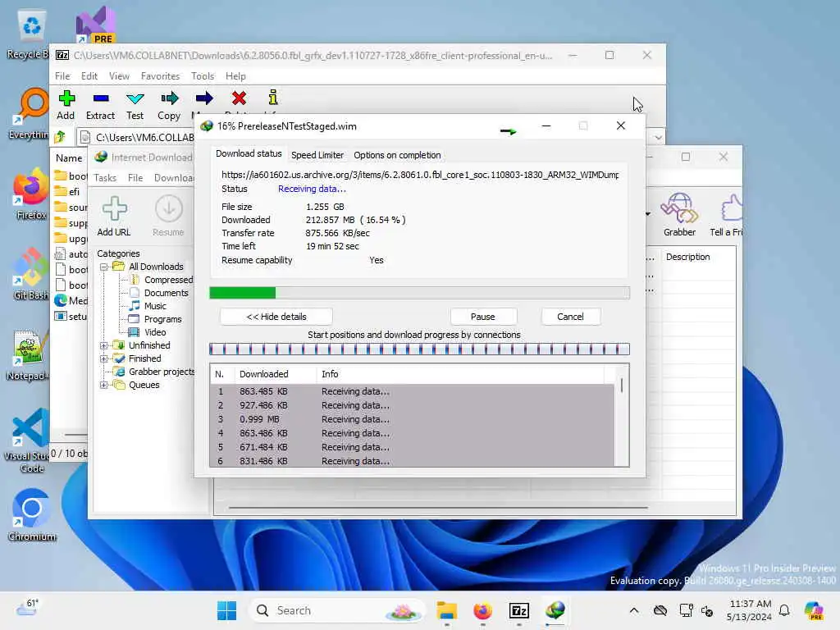Click the yellow Info icon in 7-Zip
The image size is (840, 630).
(273, 98)
